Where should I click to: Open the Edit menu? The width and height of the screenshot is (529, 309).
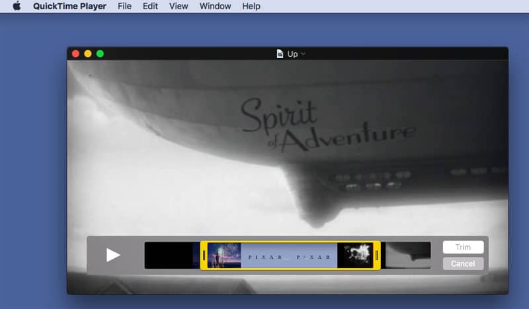tap(150, 6)
